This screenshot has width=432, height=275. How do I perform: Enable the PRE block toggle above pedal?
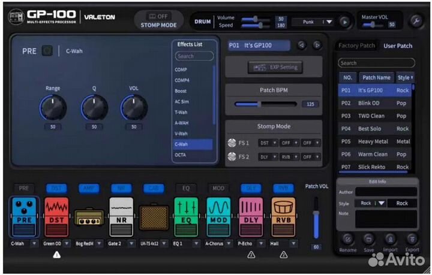pos(24,188)
